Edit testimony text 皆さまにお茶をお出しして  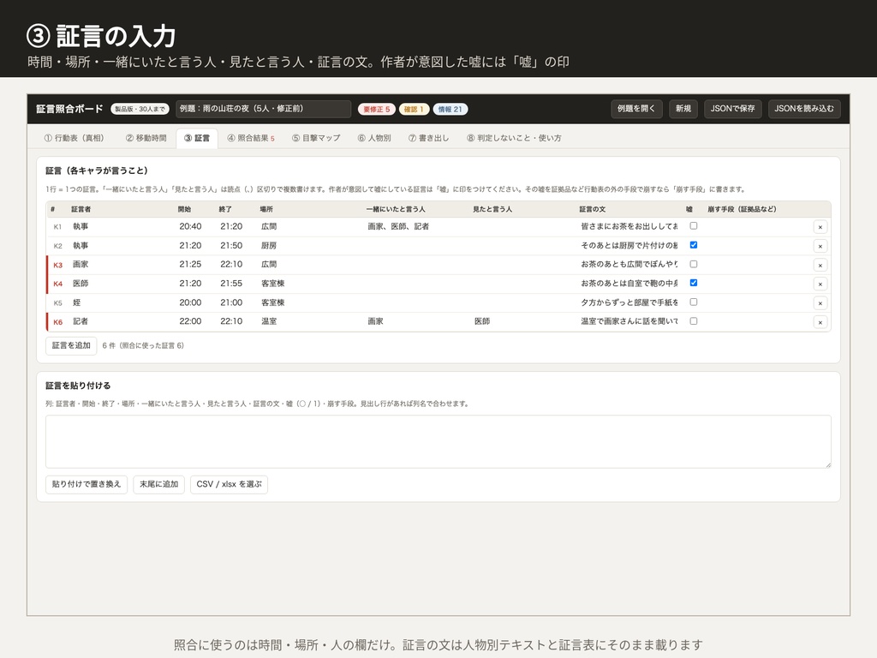click(629, 226)
